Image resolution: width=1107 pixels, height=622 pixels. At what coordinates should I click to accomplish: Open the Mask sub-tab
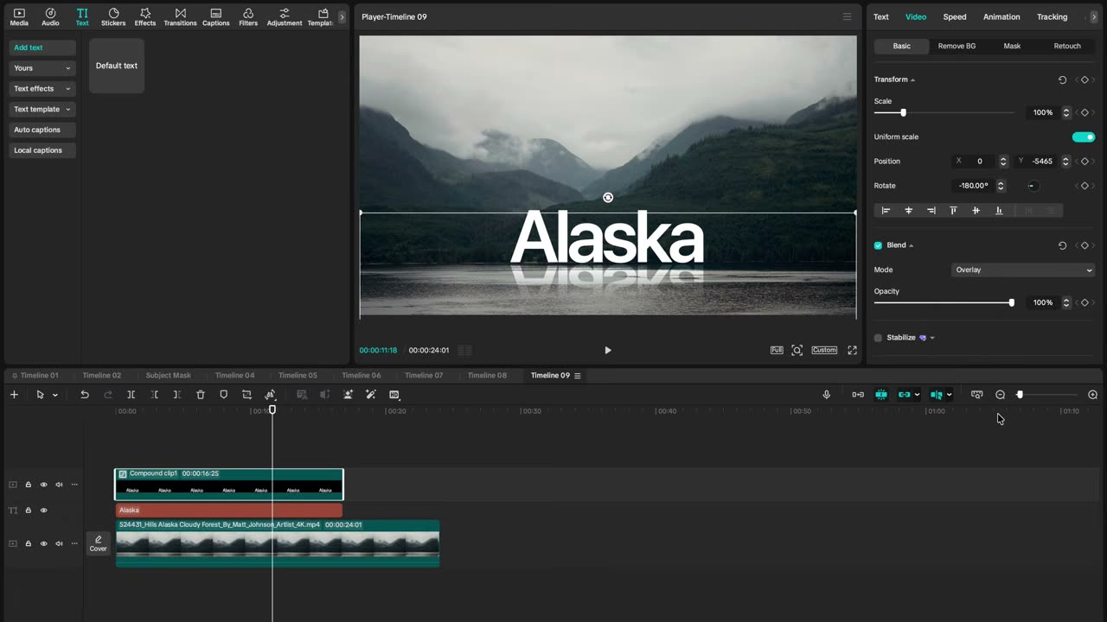point(1012,46)
